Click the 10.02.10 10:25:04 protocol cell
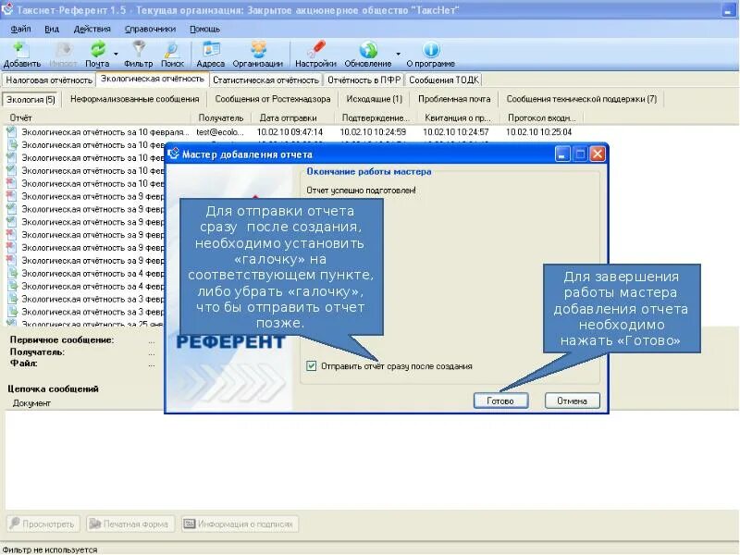This screenshot has height=555, width=740. click(x=539, y=132)
